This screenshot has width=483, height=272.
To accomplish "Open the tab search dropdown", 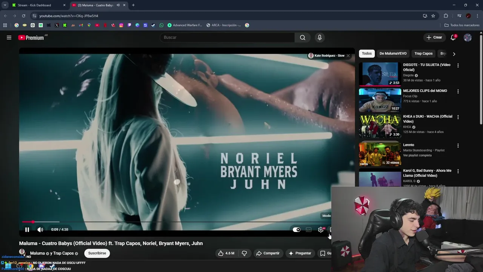I will coord(5,5).
